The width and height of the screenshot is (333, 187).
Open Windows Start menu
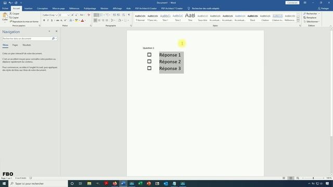4,183
